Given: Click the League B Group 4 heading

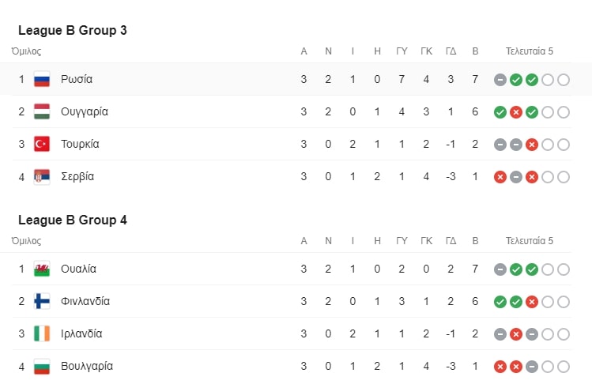Looking at the screenshot, I should (73, 220).
